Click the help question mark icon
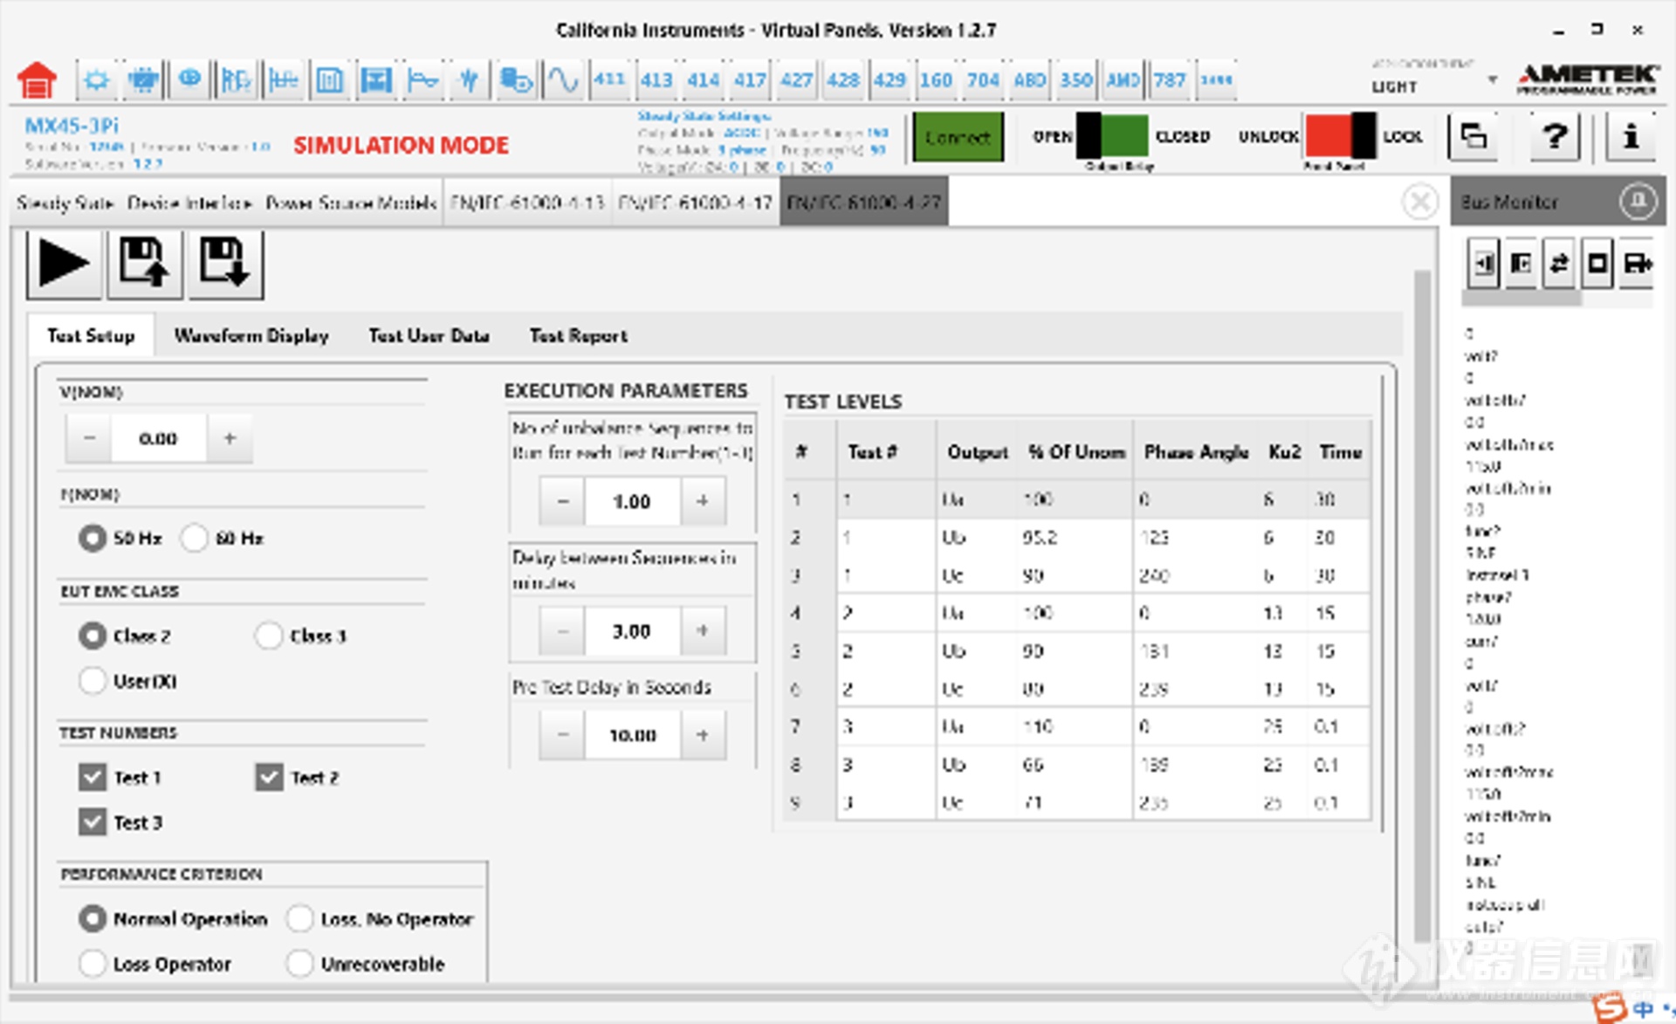The height and width of the screenshot is (1024, 1676). pos(1555,137)
